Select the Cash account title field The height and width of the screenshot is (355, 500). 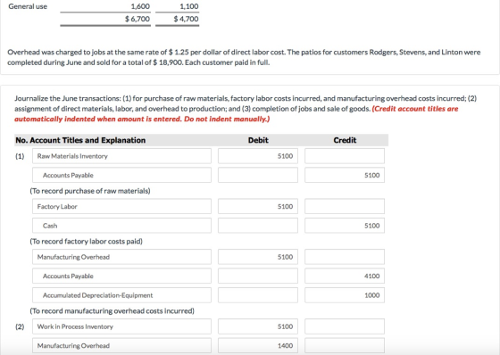pos(121,226)
